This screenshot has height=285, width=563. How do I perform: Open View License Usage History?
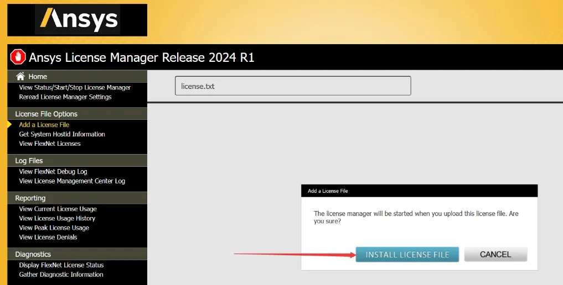[x=57, y=218]
